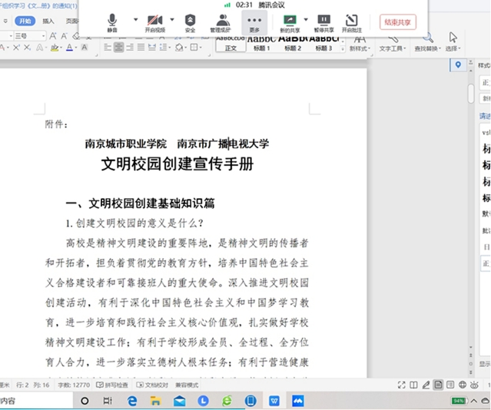
Task: Mute the microphone in Tencent Meeting
Action: (112, 23)
